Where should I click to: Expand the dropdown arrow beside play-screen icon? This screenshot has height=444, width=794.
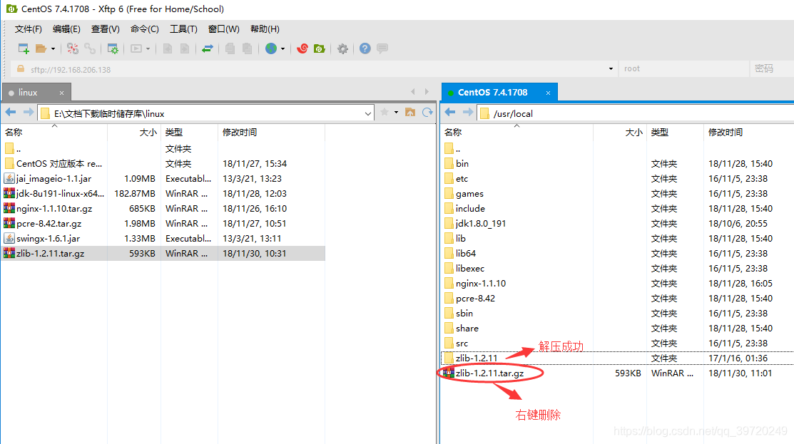click(x=148, y=49)
